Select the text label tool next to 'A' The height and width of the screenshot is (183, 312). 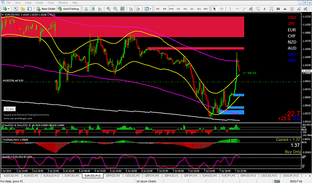tap(271, 9)
